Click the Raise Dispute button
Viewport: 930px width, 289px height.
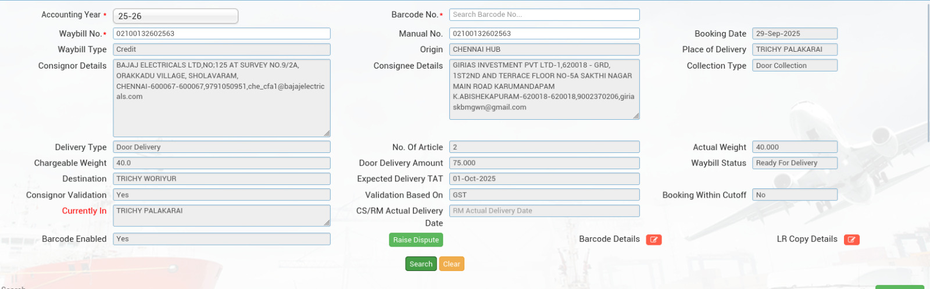tap(416, 240)
